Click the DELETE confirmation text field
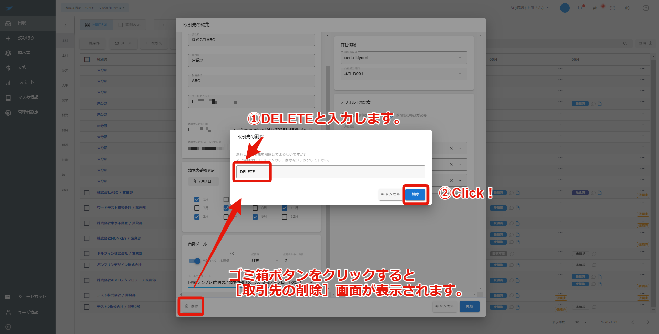 331,172
